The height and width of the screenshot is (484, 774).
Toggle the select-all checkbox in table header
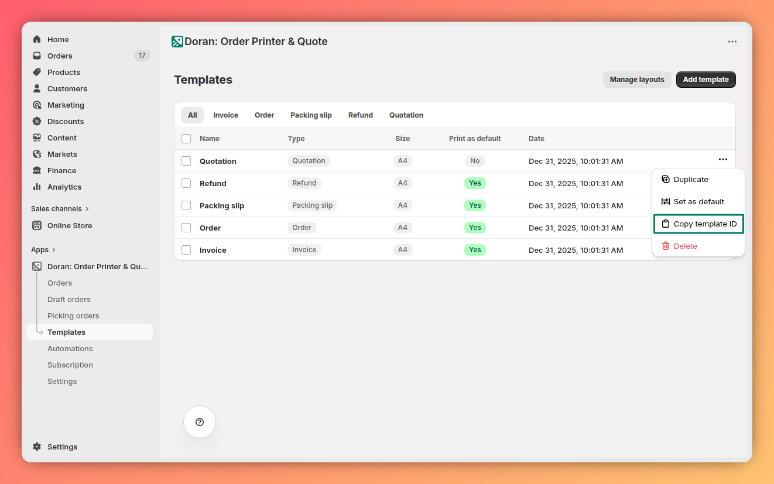pos(186,139)
